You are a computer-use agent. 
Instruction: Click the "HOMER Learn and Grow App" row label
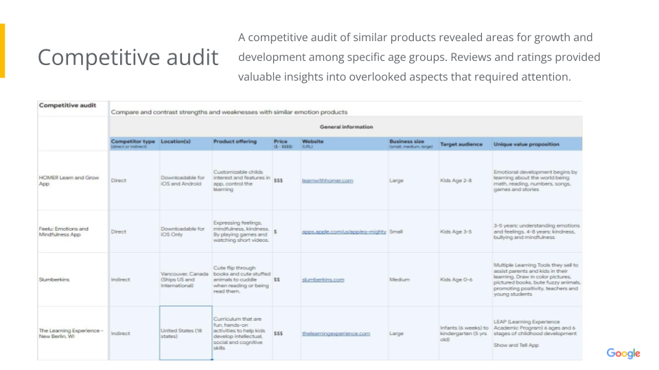click(69, 181)
